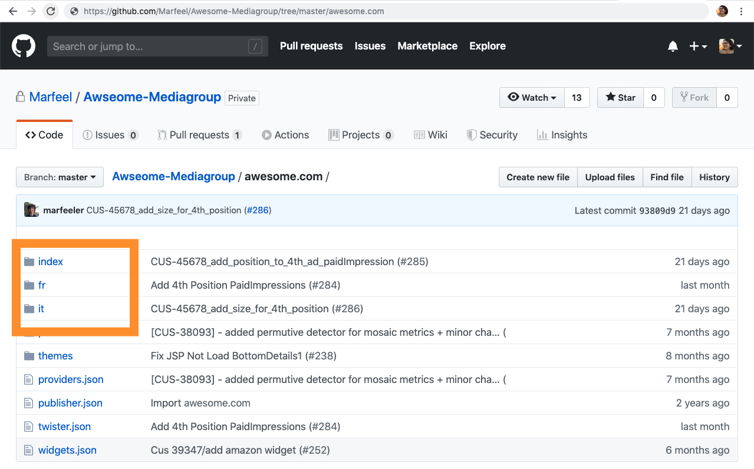Open widgets.json file
754x469 pixels.
pyautogui.click(x=67, y=450)
